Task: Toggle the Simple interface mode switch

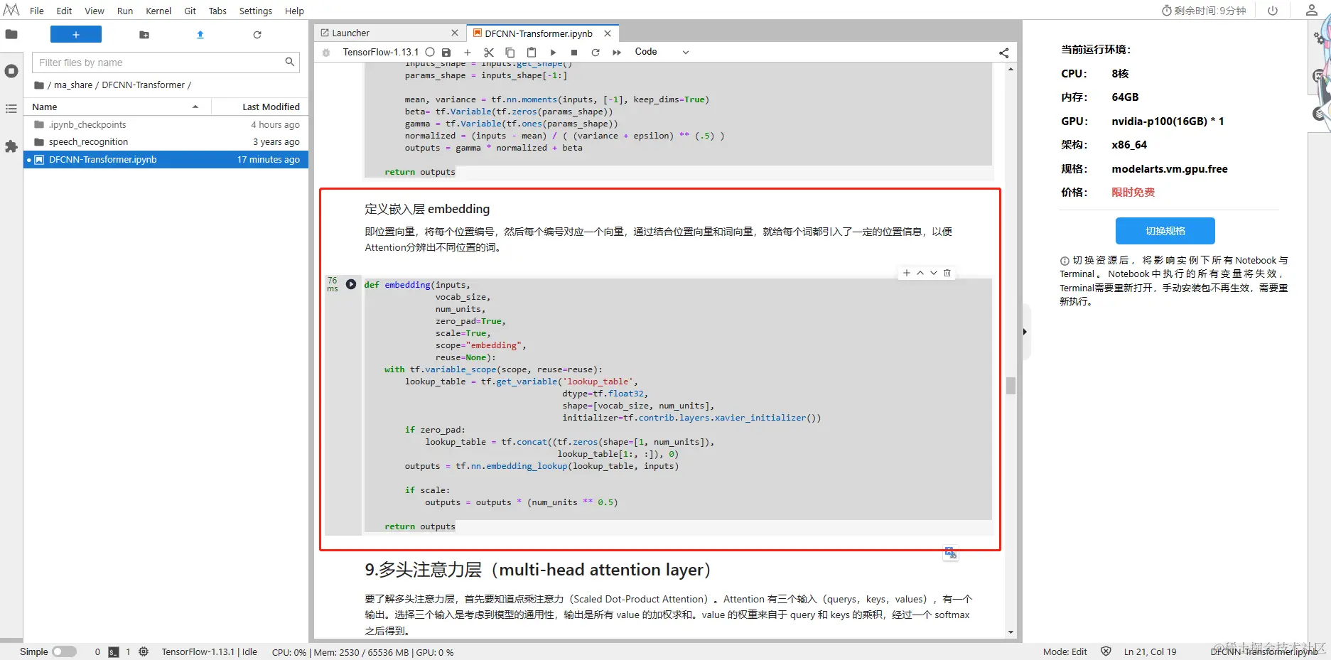Action: (x=64, y=651)
